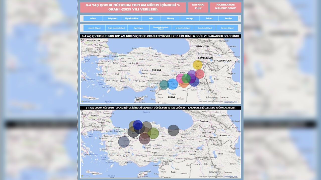The height and width of the screenshot is (180, 321).
Task: Select the Adana province slicer tile
Action: point(93,18)
